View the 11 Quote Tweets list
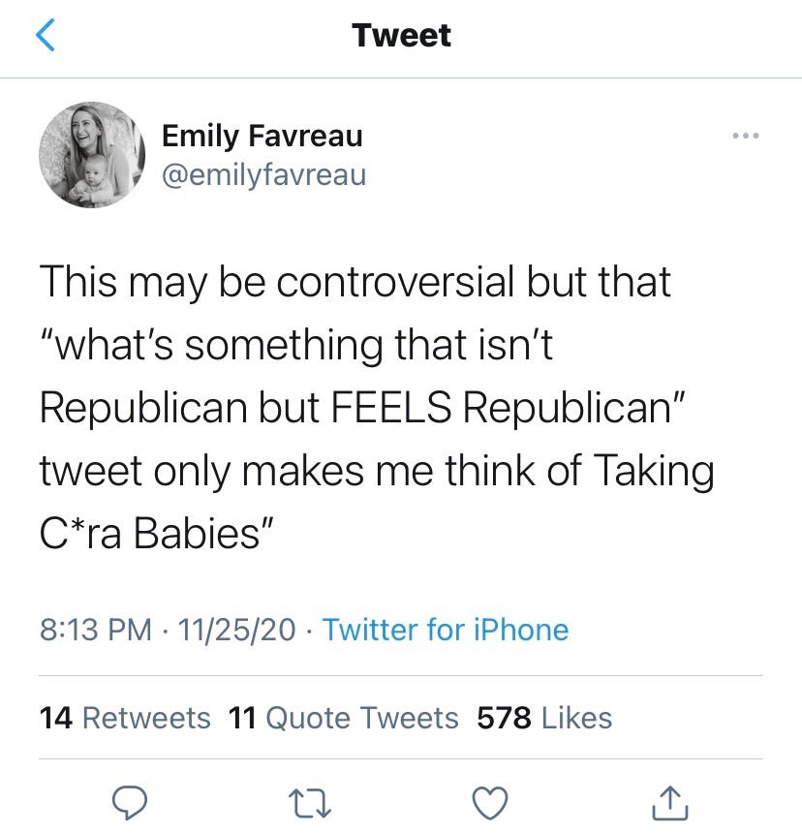The width and height of the screenshot is (802, 834). click(344, 718)
